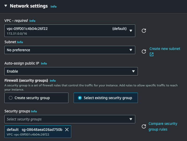
Task: Click external link icon under Create new subnet
Action: tap(152, 54)
